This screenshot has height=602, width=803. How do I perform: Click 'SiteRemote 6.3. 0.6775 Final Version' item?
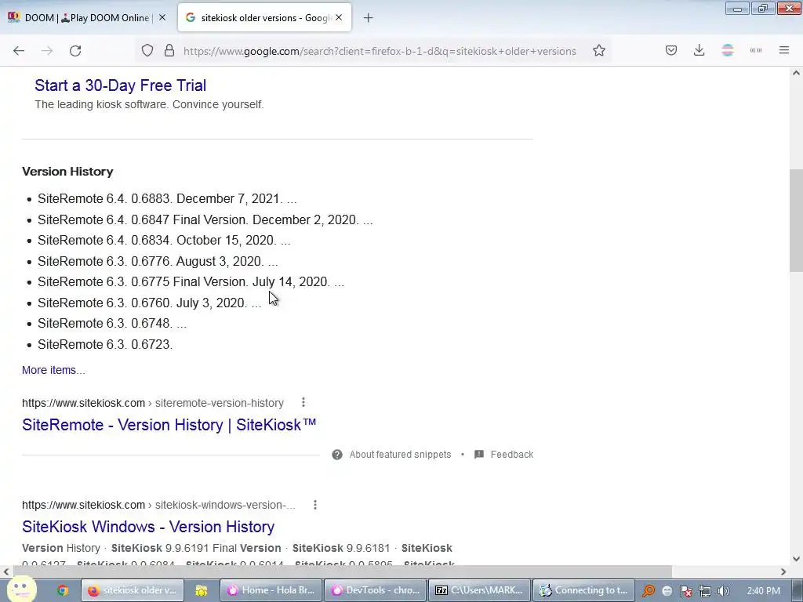click(x=191, y=281)
